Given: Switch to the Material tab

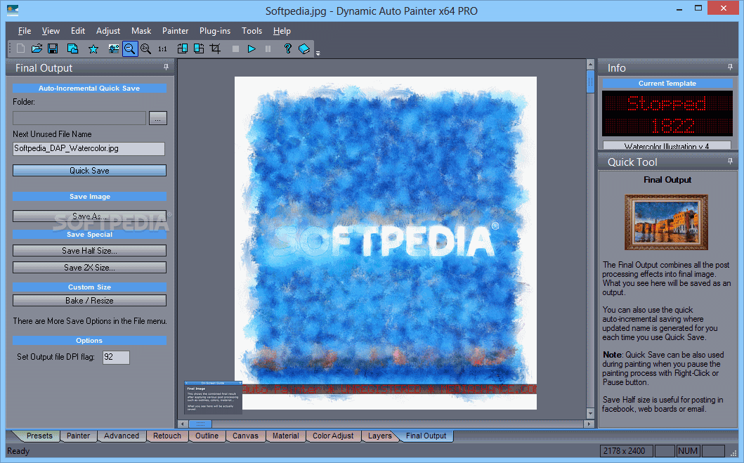Looking at the screenshot, I should tap(286, 436).
